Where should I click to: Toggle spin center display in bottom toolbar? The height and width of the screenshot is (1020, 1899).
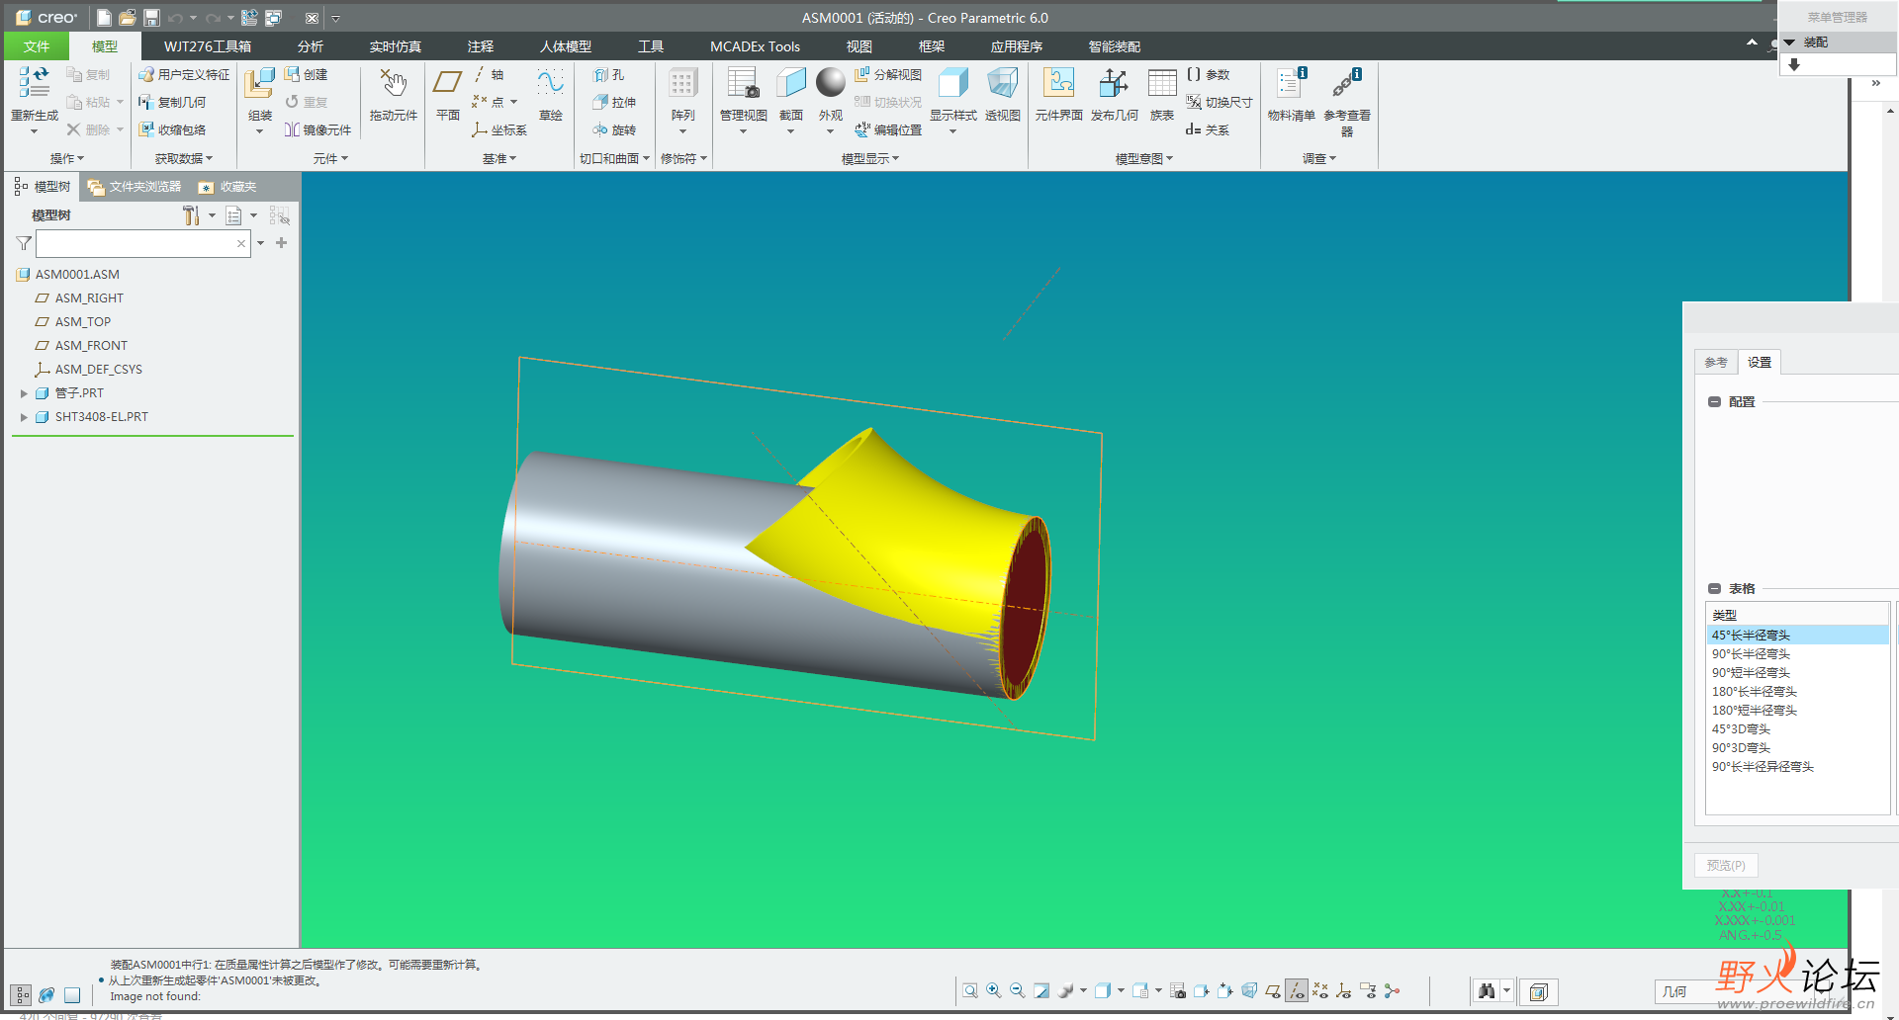[x=1393, y=991]
